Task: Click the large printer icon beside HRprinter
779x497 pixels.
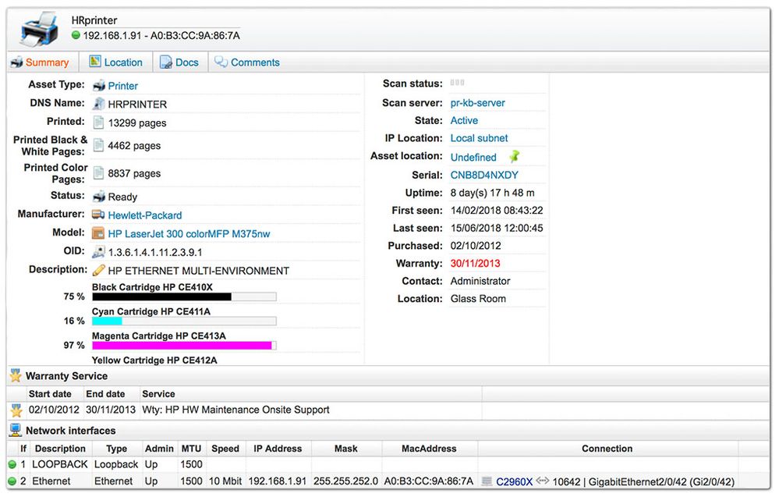Action: [38, 30]
